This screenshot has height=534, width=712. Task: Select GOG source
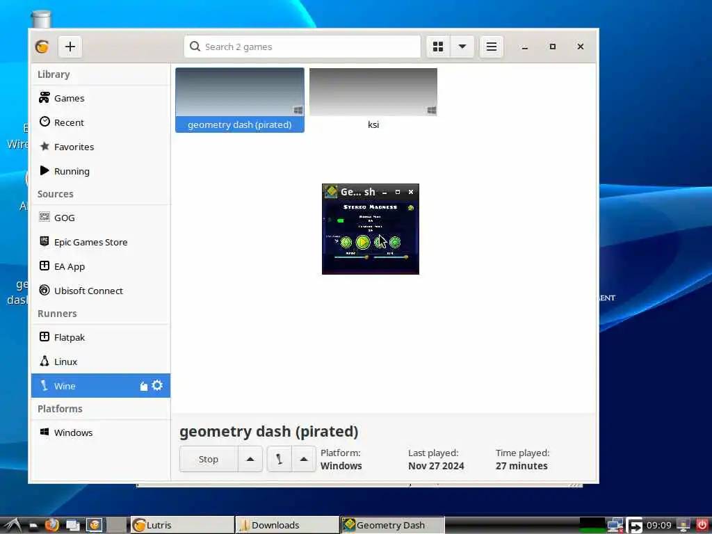(x=100, y=218)
